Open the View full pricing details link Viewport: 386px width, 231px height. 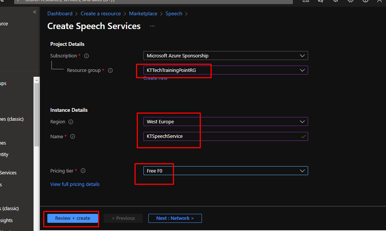coord(75,184)
